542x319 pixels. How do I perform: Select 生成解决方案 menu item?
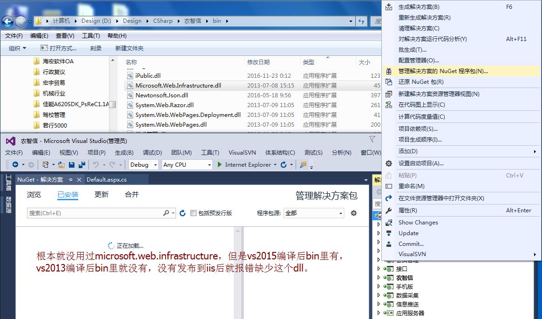coord(461,7)
